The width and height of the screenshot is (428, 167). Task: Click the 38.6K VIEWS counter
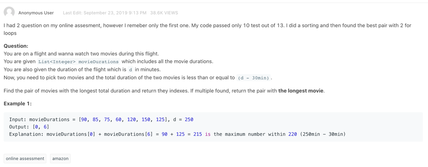click(x=164, y=13)
